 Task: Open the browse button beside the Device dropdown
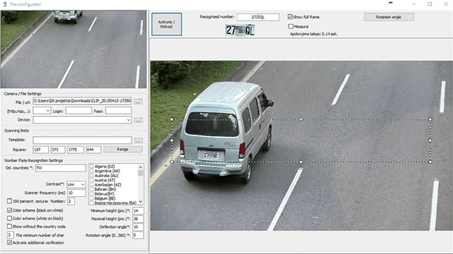(138, 120)
